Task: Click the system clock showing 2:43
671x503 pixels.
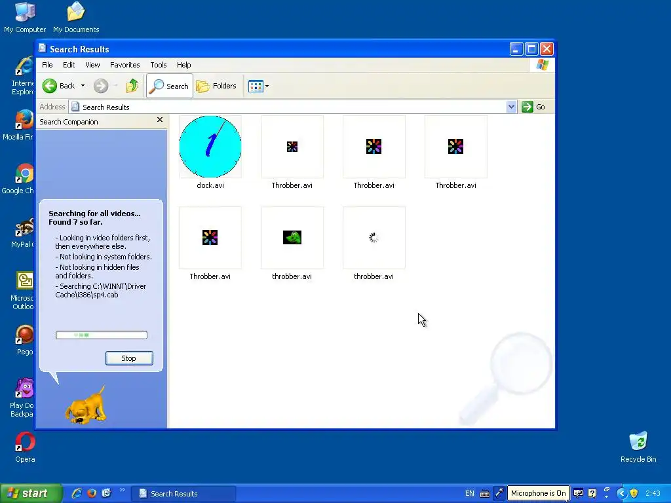Action: point(653,494)
